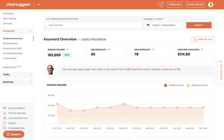Open Chrome Extension link

[17, 113]
